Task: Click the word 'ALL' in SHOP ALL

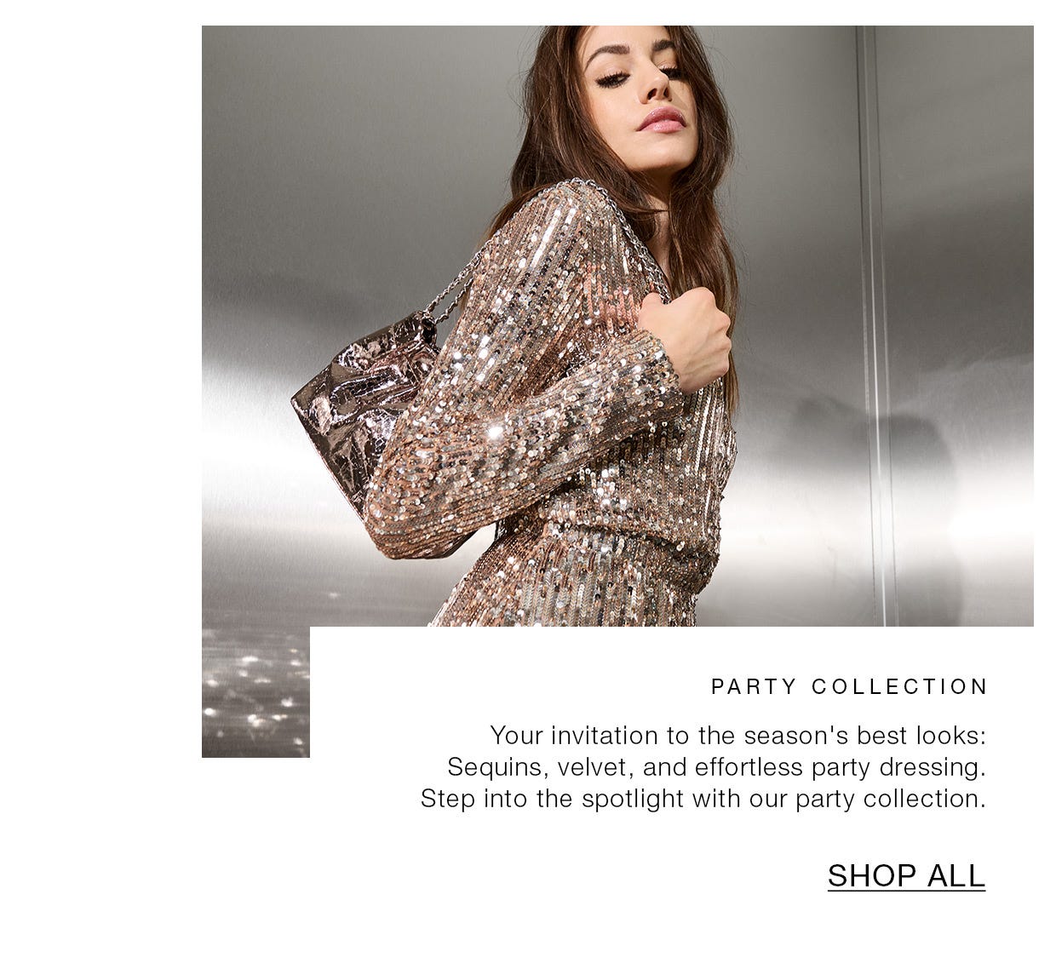Action: (956, 875)
